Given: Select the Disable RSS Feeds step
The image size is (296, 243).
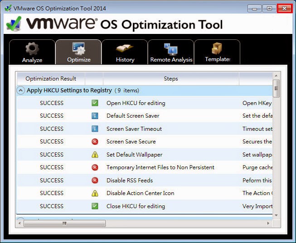Looking at the screenshot, I should (x=130, y=180).
